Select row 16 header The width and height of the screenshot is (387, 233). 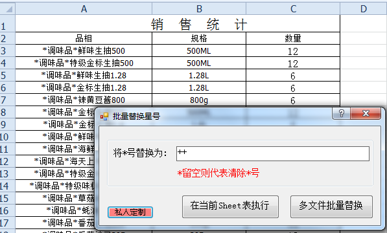pyautogui.click(x=7, y=210)
